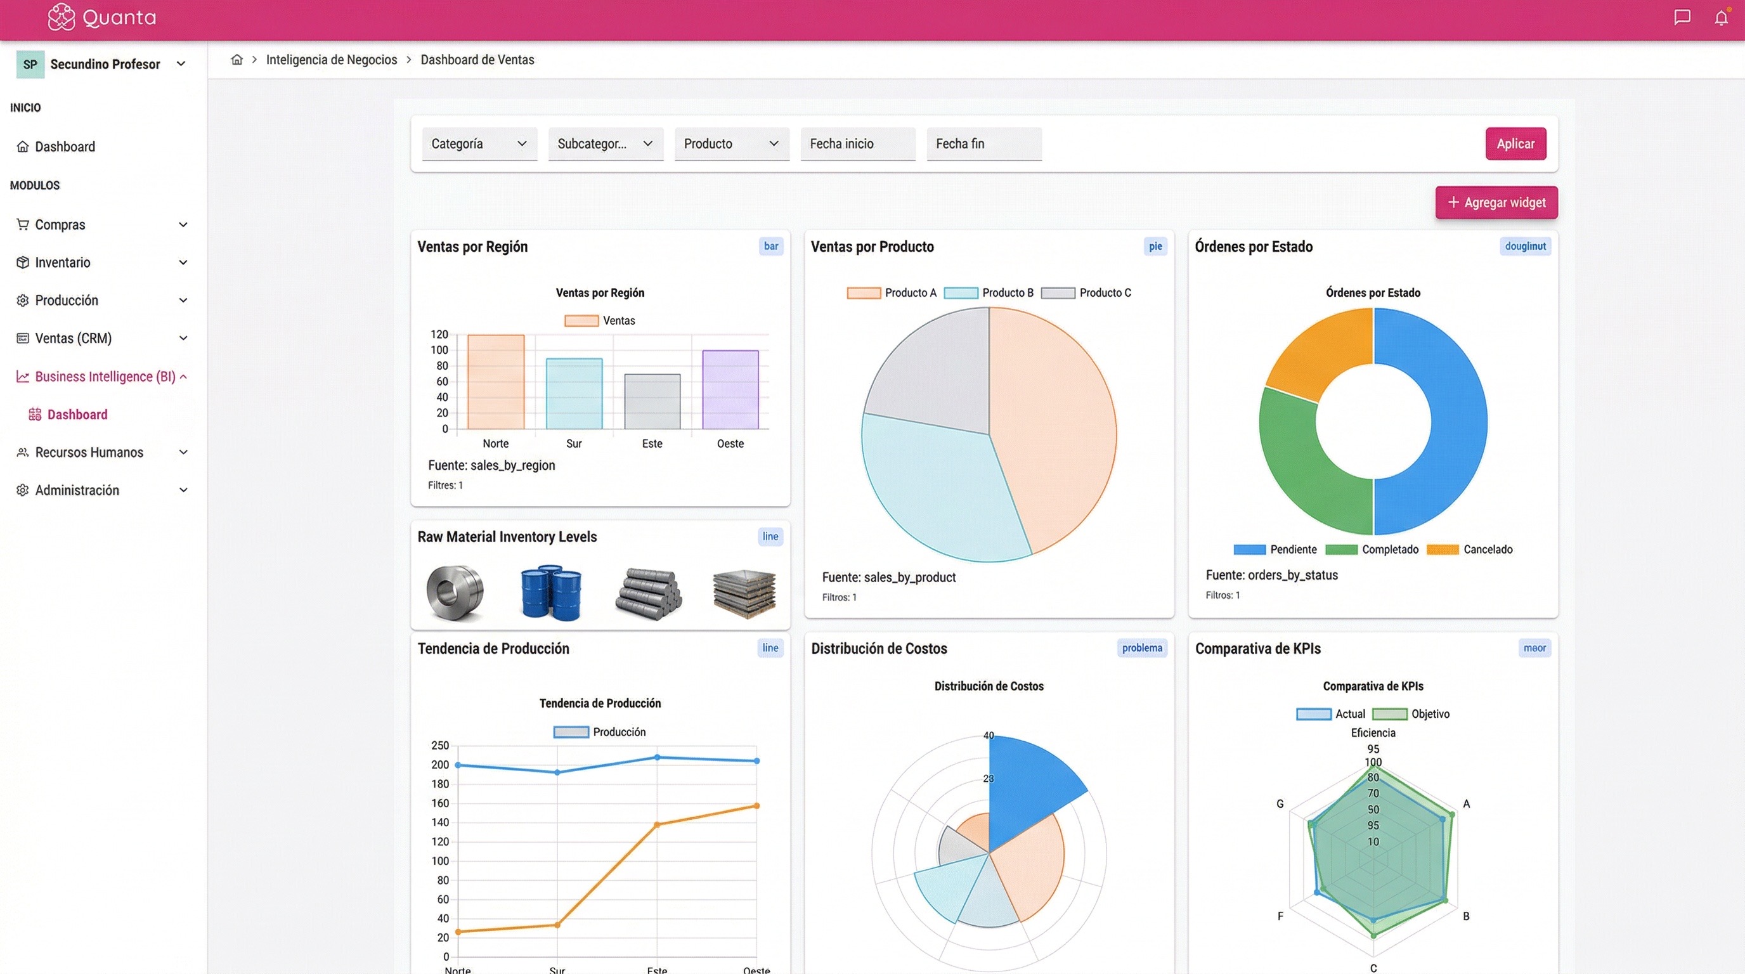Click the Agregar widget button
This screenshot has width=1745, height=974.
[1496, 202]
